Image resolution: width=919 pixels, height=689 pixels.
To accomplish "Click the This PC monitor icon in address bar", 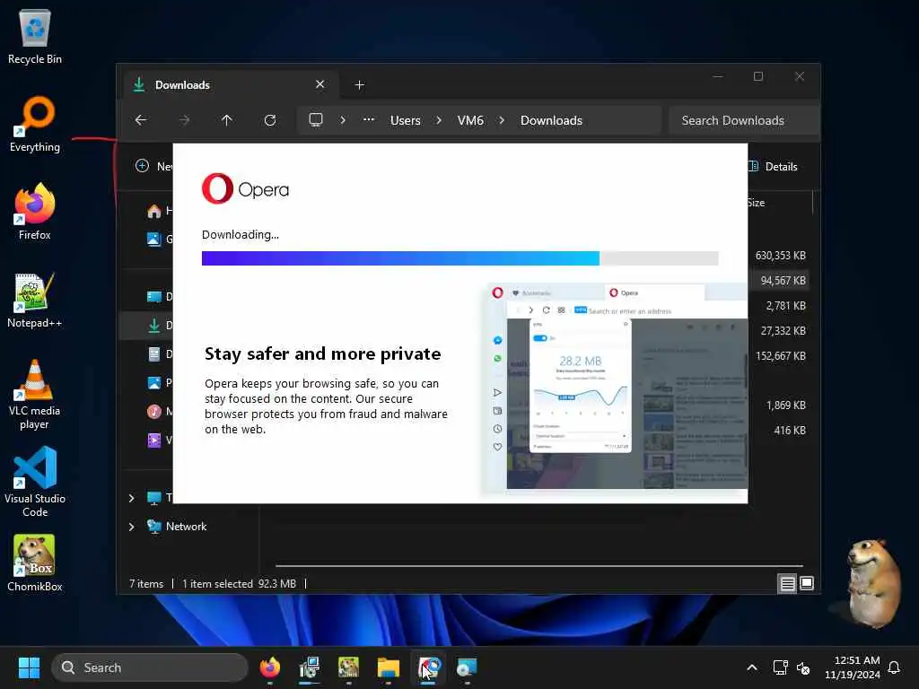I will point(316,120).
